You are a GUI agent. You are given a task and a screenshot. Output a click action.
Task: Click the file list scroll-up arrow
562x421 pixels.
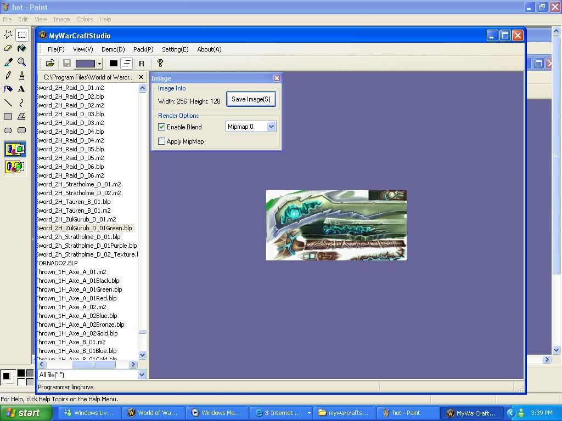(x=142, y=88)
